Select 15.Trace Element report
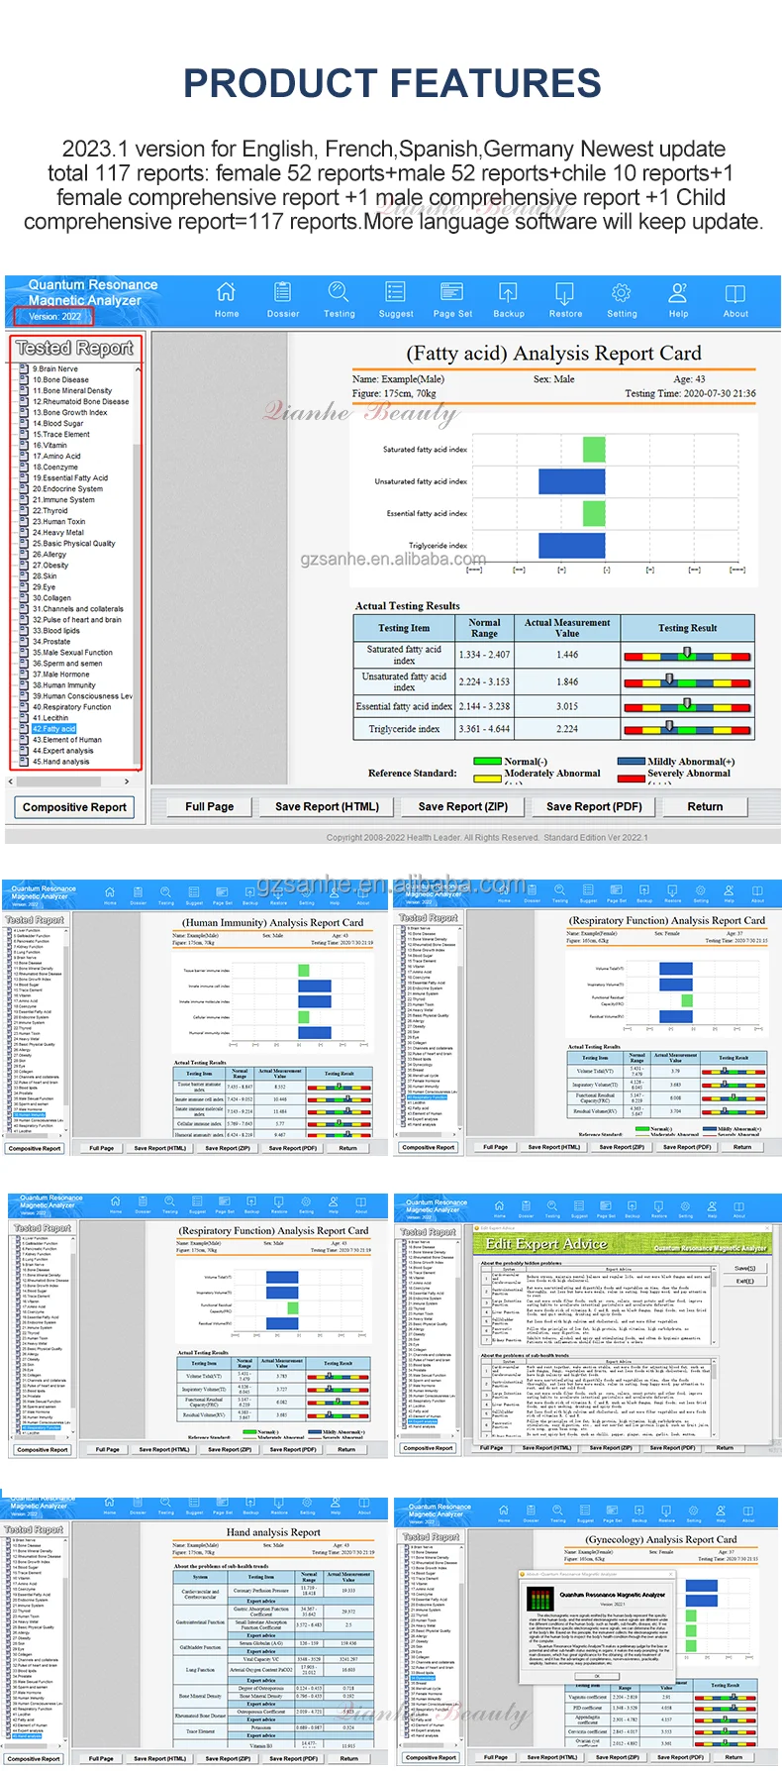 (x=60, y=434)
